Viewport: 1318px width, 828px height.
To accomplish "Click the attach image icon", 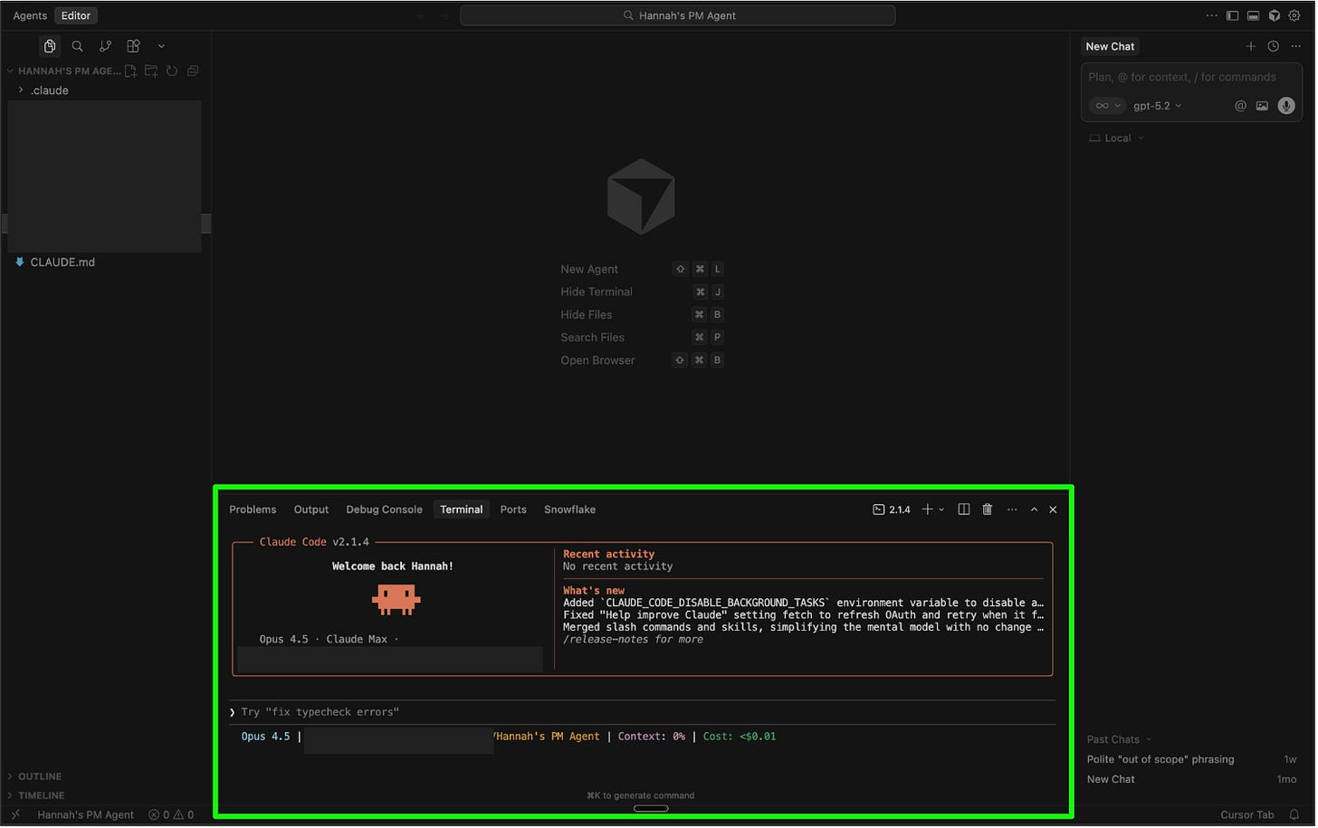I will (1262, 106).
